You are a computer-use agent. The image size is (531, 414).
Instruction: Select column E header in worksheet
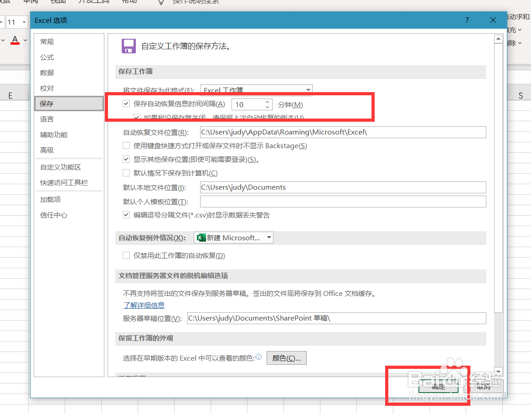pyautogui.click(x=10, y=95)
